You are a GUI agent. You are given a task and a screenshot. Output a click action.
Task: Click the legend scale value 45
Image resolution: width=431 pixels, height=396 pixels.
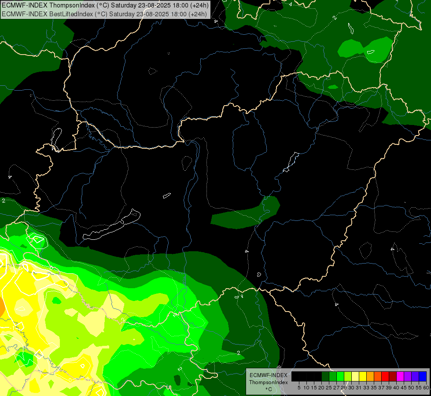pyautogui.click(x=404, y=388)
